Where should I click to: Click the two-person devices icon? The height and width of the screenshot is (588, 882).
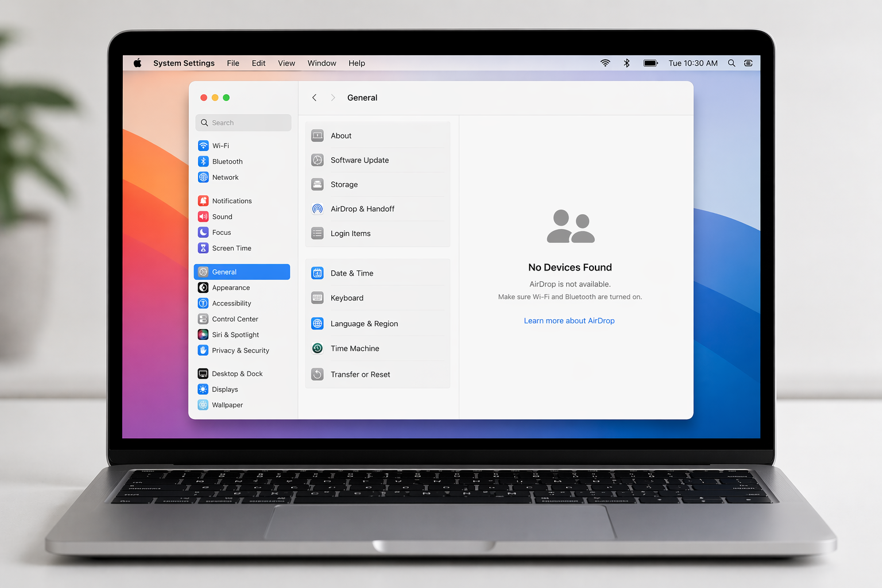[x=571, y=226]
